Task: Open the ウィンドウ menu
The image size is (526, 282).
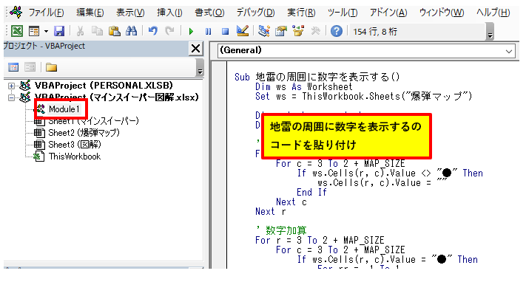Action: pyautogui.click(x=442, y=13)
